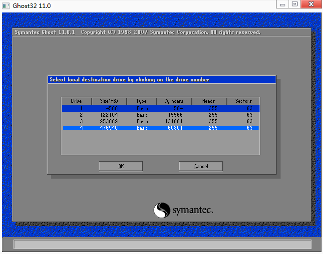Image resolution: width=323 pixels, height=254 pixels.
Task: Click the Size(MB) column header
Action: tap(109, 101)
